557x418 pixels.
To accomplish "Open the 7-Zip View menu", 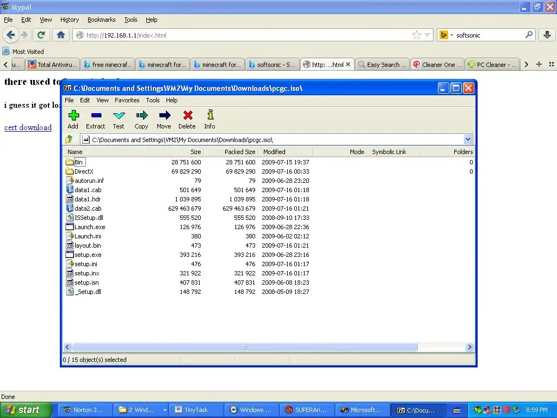I will point(102,100).
